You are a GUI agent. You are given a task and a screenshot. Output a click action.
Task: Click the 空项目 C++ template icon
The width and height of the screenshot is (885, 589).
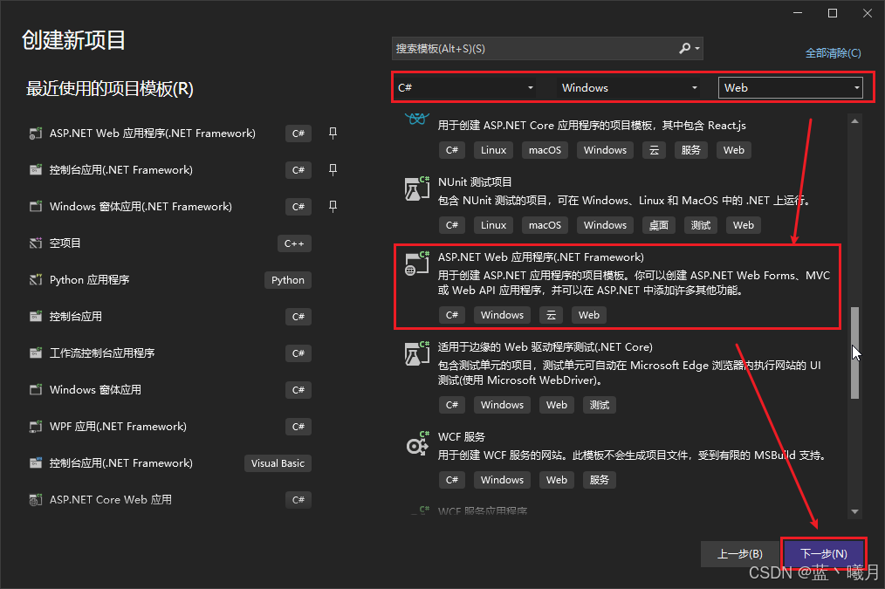(x=36, y=243)
